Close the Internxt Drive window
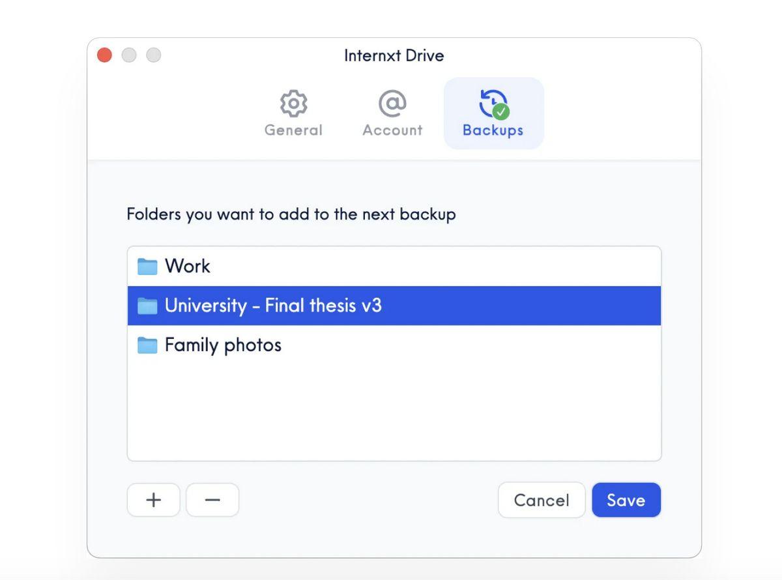This screenshot has height=580, width=782. click(x=104, y=55)
